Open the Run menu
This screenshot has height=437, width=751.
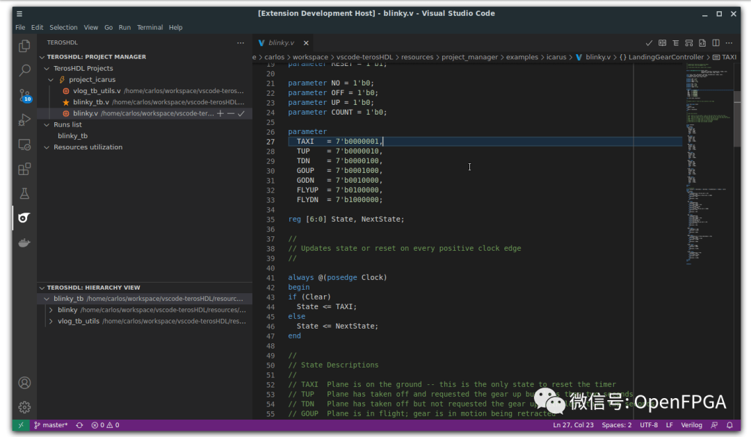click(x=124, y=27)
